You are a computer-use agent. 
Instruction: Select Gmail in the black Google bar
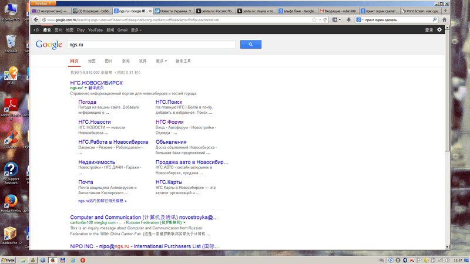coord(122,30)
